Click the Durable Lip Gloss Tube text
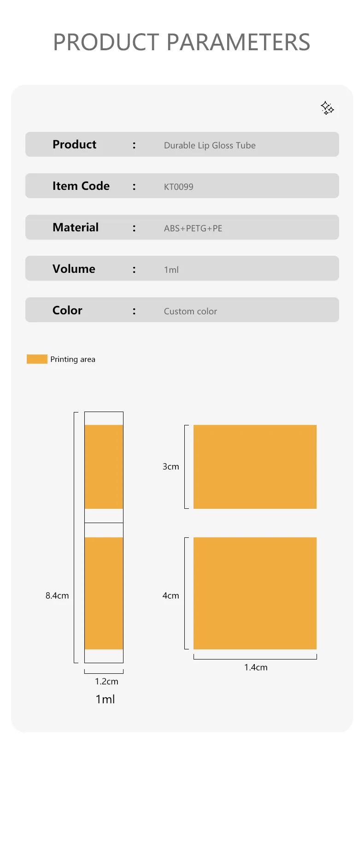364x854 pixels. click(x=210, y=145)
